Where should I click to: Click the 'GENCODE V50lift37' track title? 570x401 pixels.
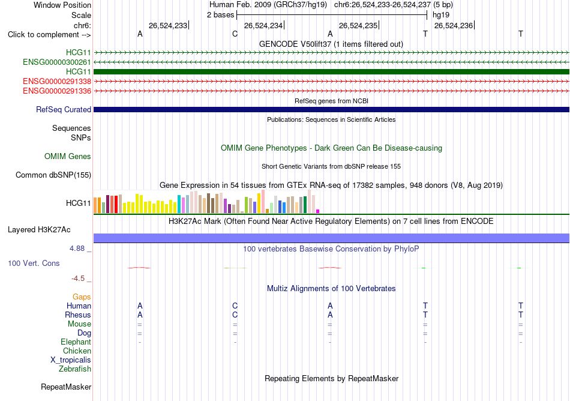(331, 44)
